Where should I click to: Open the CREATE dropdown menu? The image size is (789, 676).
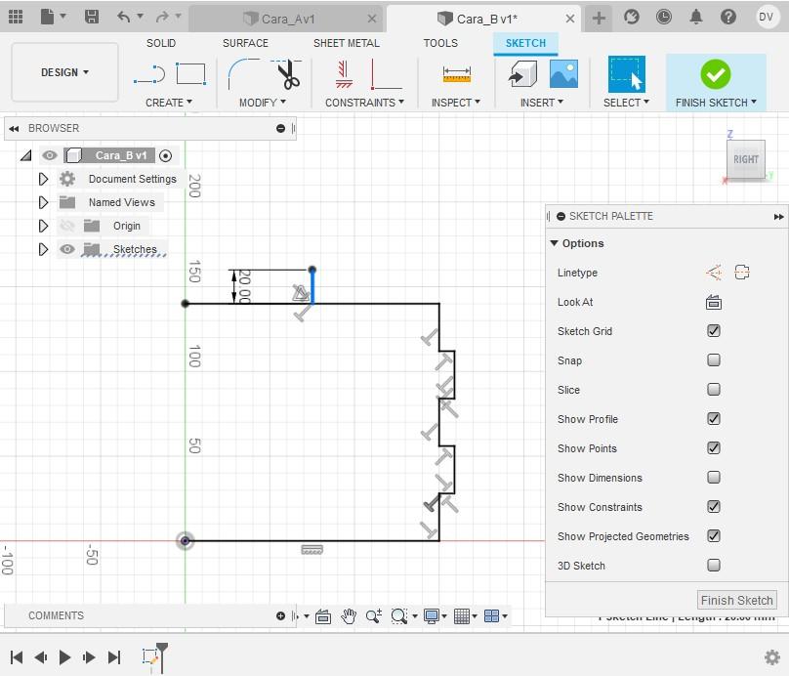point(169,103)
